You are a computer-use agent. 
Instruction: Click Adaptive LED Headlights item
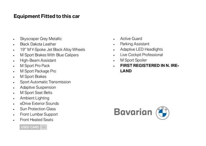point(141,50)
